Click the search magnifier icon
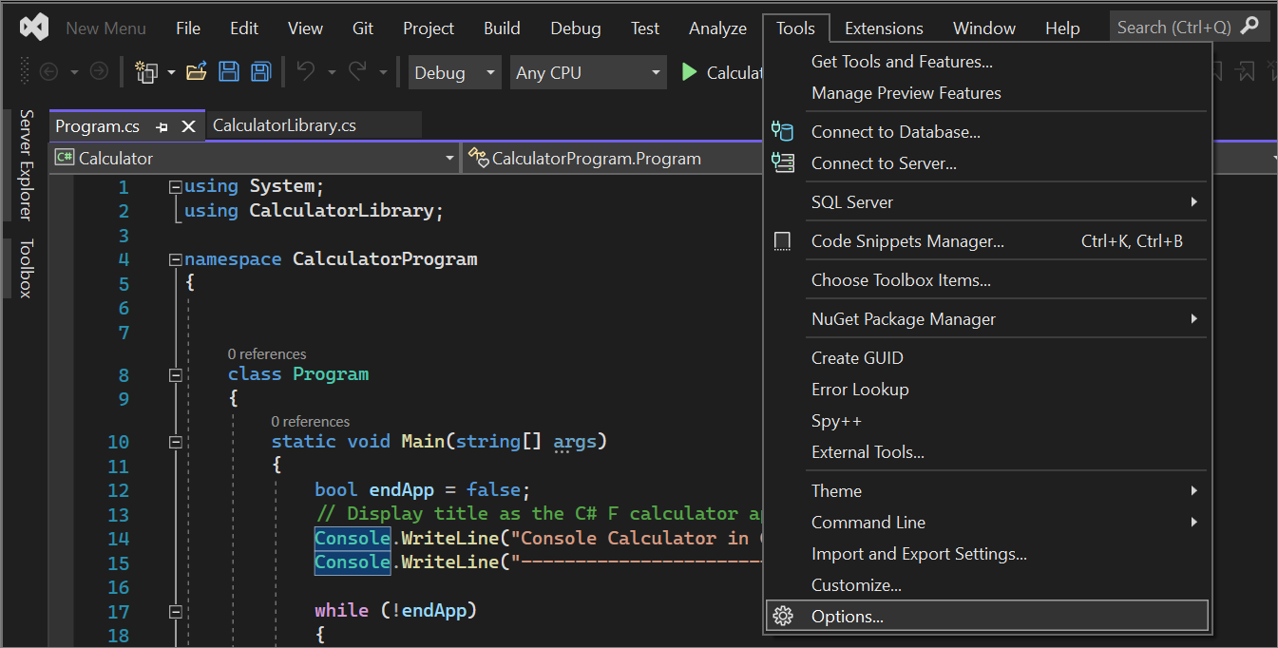 1251,28
